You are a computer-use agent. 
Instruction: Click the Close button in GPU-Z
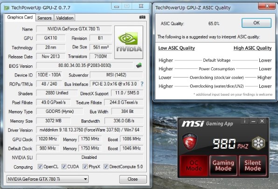click(x=133, y=179)
